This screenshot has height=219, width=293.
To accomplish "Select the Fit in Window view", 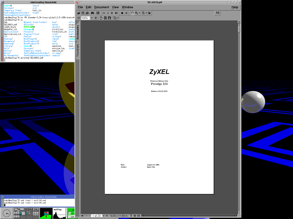I will coord(105,18).
